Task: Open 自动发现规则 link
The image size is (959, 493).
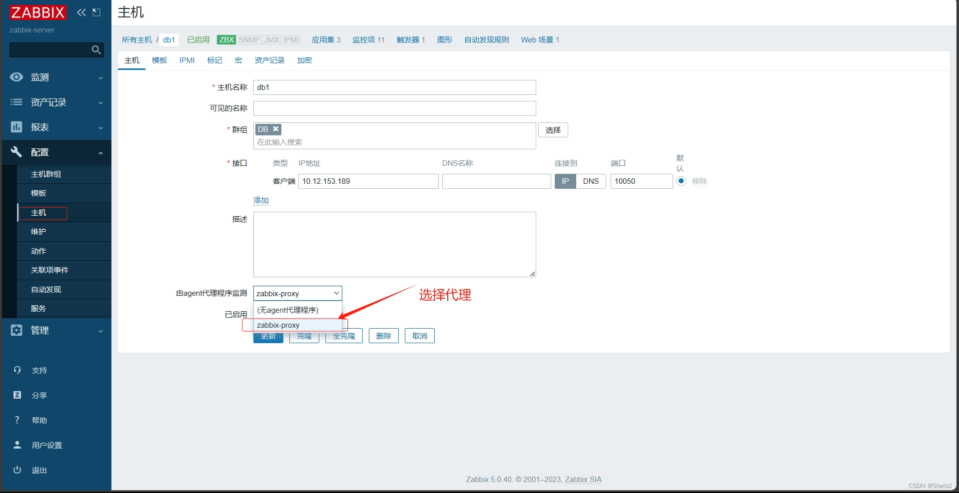Action: pyautogui.click(x=486, y=40)
